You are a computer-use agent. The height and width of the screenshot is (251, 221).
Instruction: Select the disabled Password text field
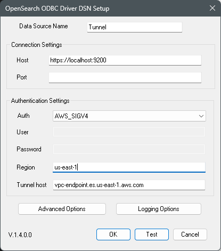coord(129,149)
